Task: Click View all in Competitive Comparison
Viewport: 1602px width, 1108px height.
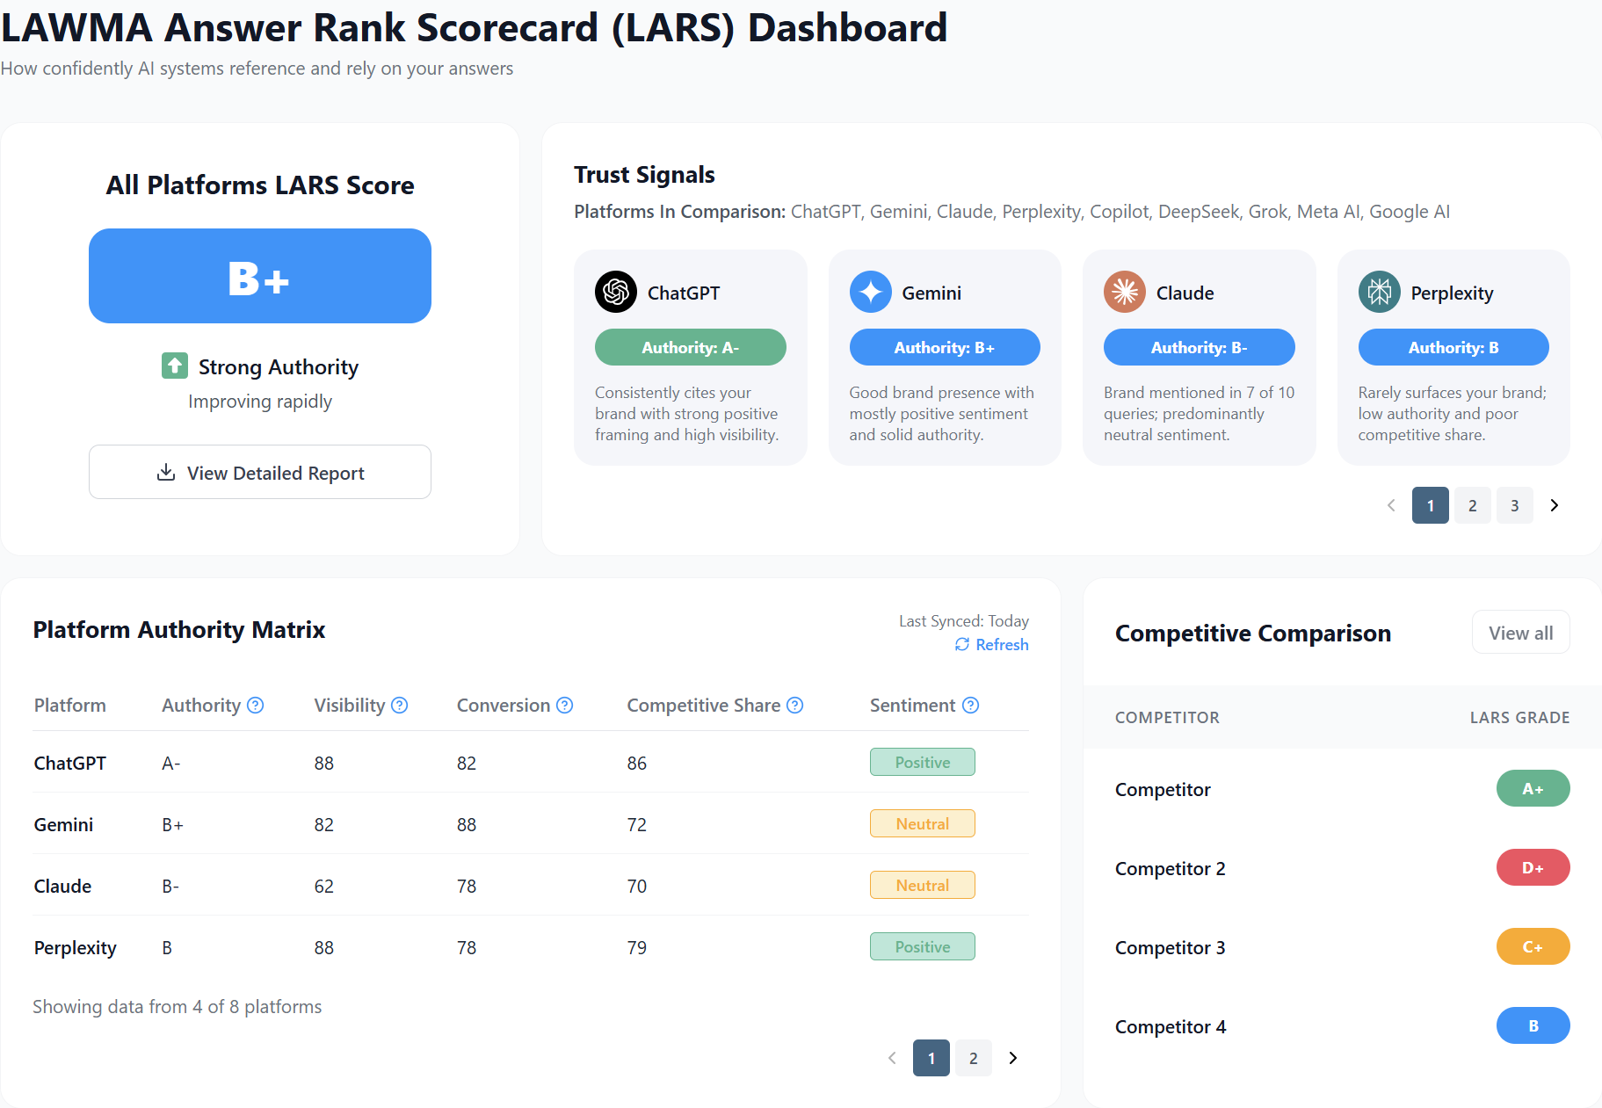Action: click(1520, 633)
